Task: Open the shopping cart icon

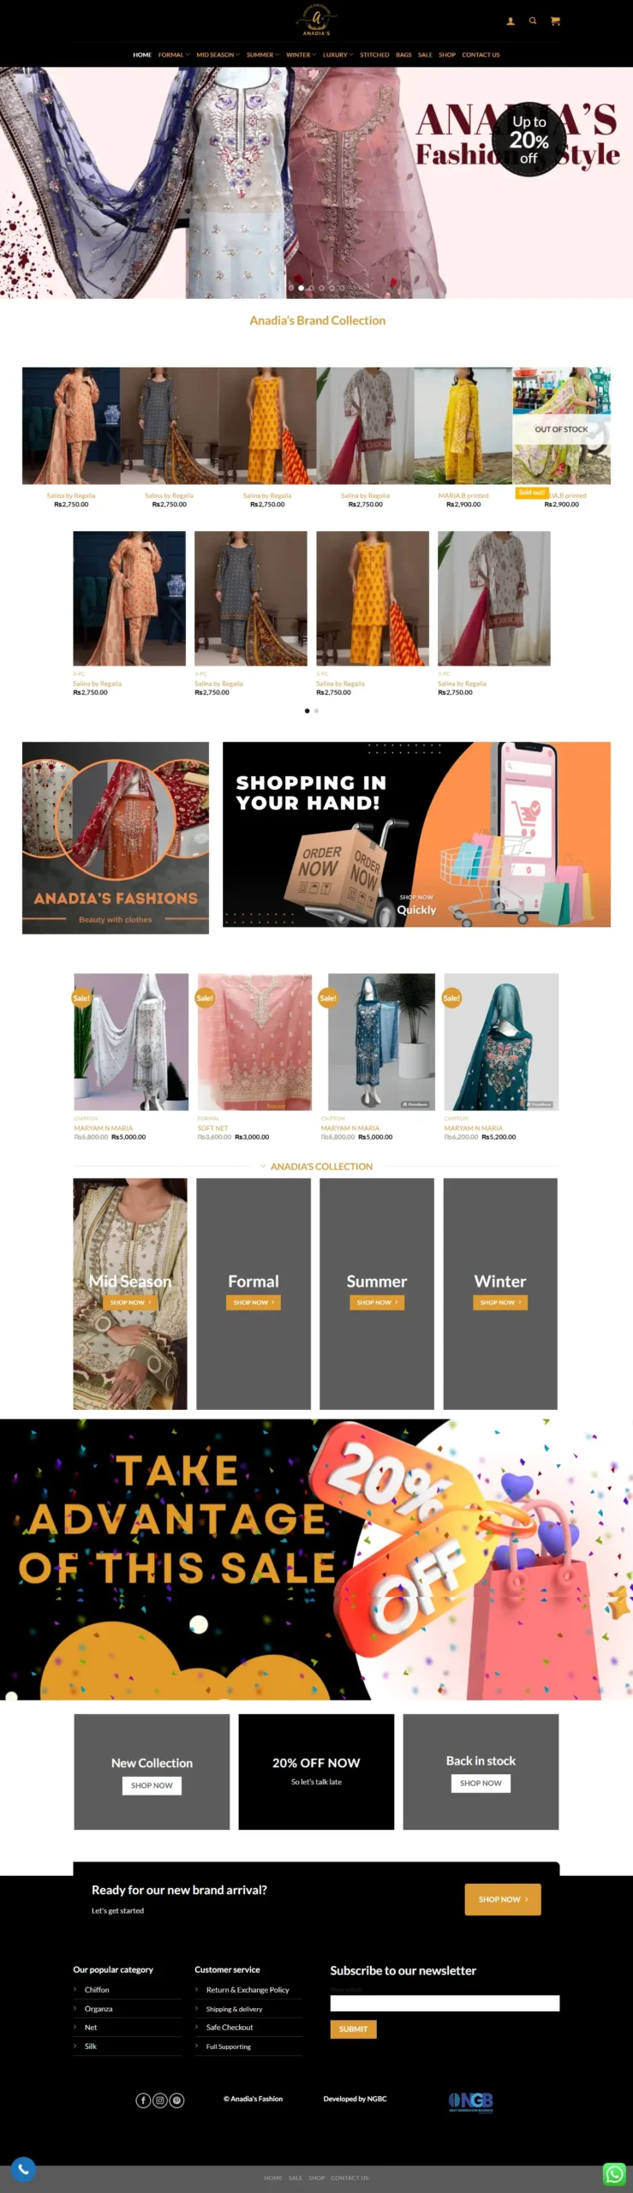Action: pyautogui.click(x=555, y=21)
